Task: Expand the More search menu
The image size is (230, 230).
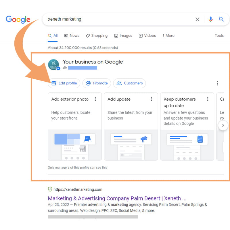Action: pos(168,36)
